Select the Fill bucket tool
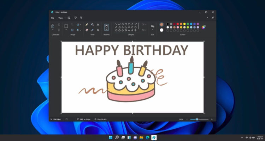This screenshot has width=265, height=141. coord(92,25)
